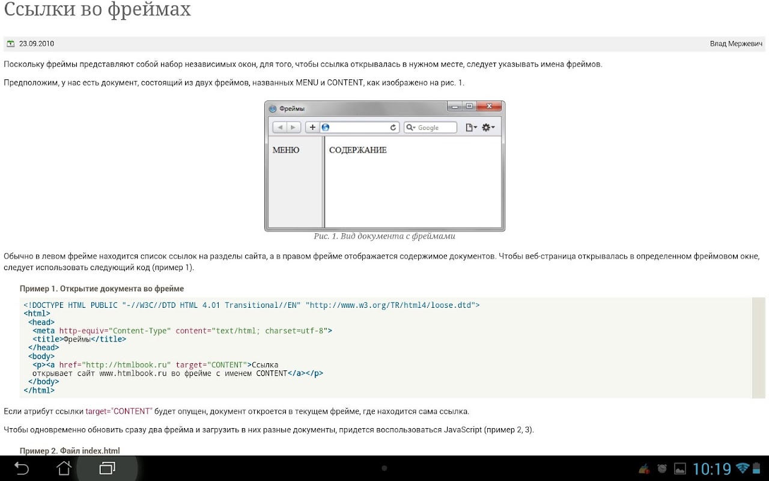Tap the Ссылки во фреймах page heading
The width and height of the screenshot is (769, 481).
(x=97, y=10)
